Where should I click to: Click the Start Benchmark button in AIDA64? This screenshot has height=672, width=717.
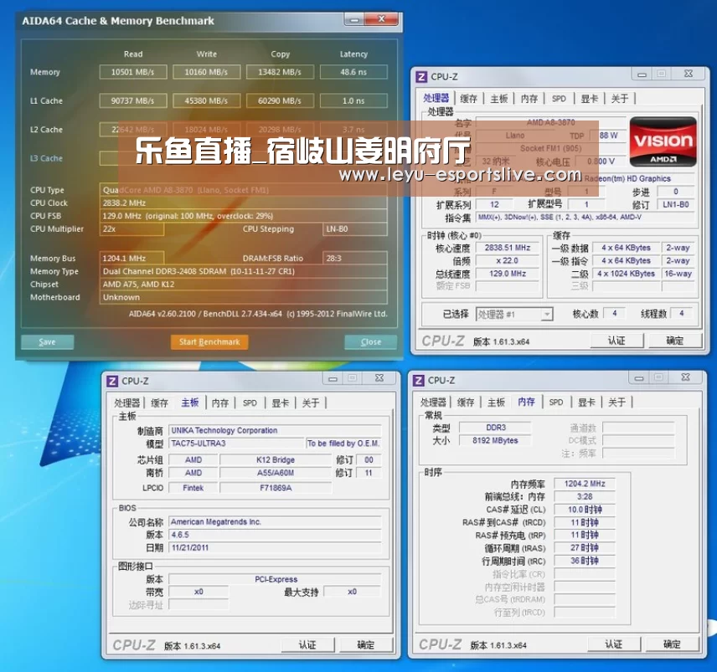209,341
